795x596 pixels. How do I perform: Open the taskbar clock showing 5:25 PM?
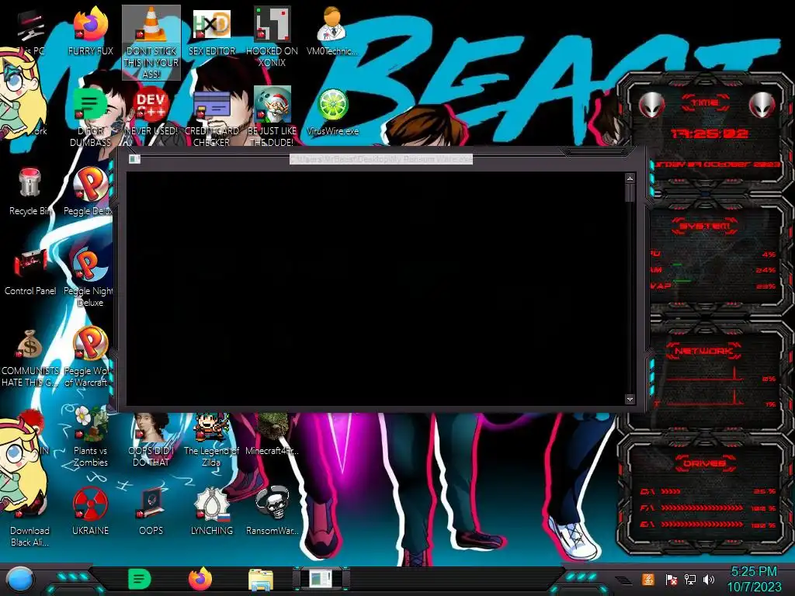pyautogui.click(x=754, y=579)
